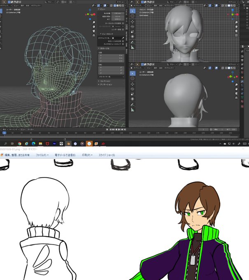Switch perspective/orthographic icon in wireframe viewport
The height and width of the screenshot is (280, 249).
pyautogui.click(x=94, y=35)
